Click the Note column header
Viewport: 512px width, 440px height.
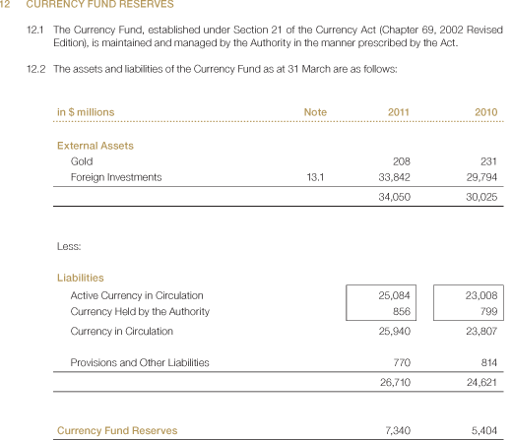[x=315, y=112]
